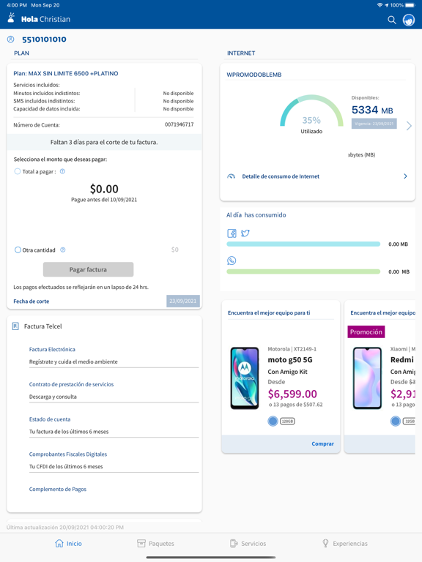Tap the WhatsApp usage icon

coord(232,261)
